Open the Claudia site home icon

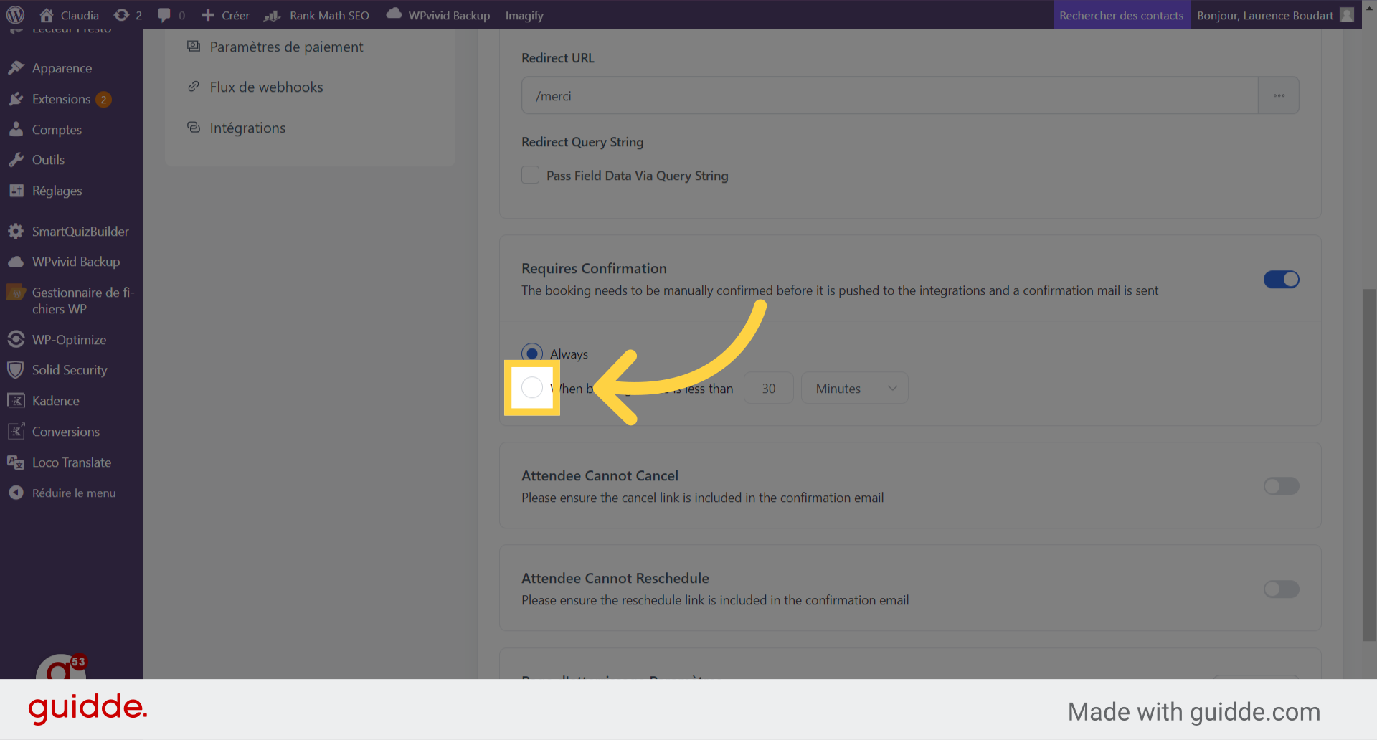point(47,15)
